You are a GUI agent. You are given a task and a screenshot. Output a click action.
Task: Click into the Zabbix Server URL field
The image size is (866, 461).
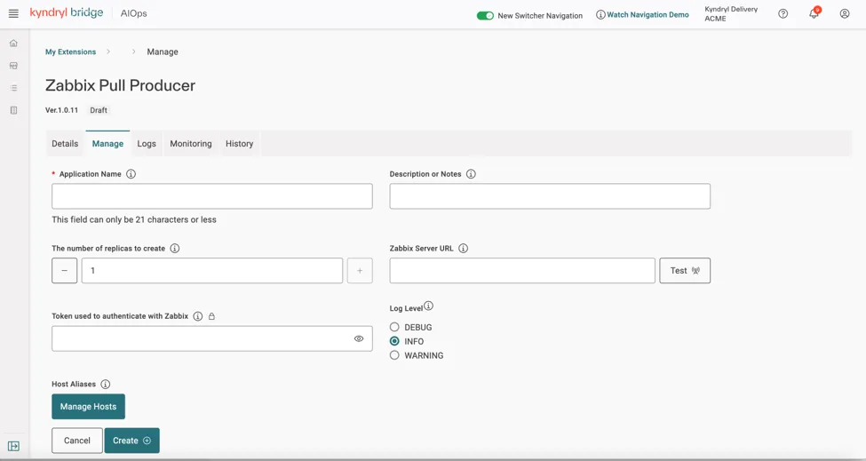coord(522,271)
